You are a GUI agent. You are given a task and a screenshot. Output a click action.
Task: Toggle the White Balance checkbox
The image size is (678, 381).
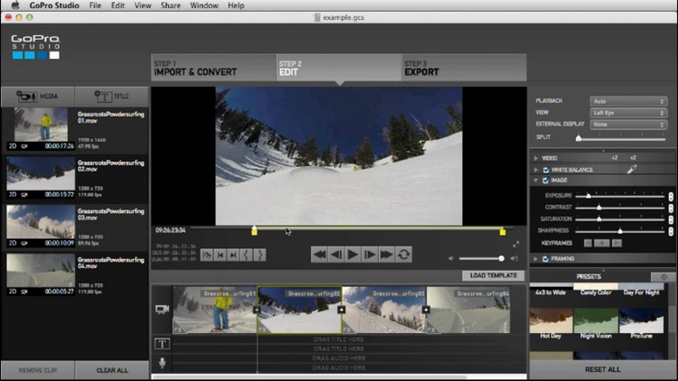point(546,170)
